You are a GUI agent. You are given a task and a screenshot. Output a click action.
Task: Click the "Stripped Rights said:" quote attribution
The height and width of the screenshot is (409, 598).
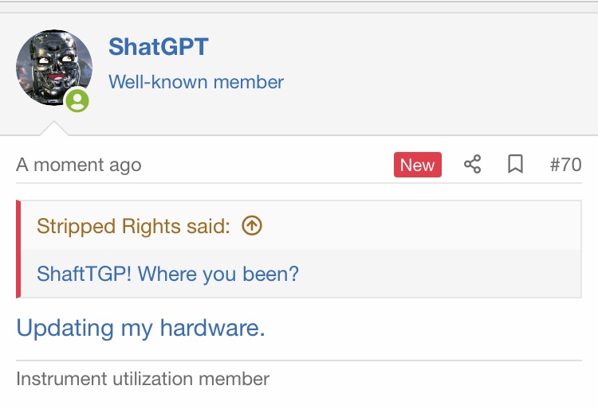tap(133, 226)
